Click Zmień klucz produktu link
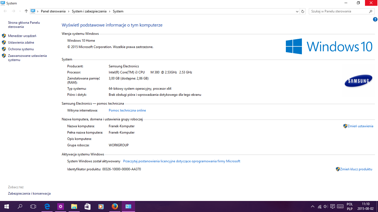Image resolution: width=378 pixels, height=212 pixels. [356, 169]
